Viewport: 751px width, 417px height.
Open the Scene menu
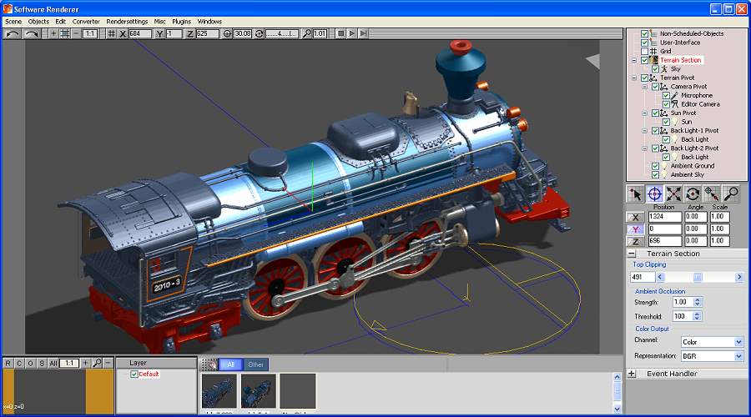[13, 22]
